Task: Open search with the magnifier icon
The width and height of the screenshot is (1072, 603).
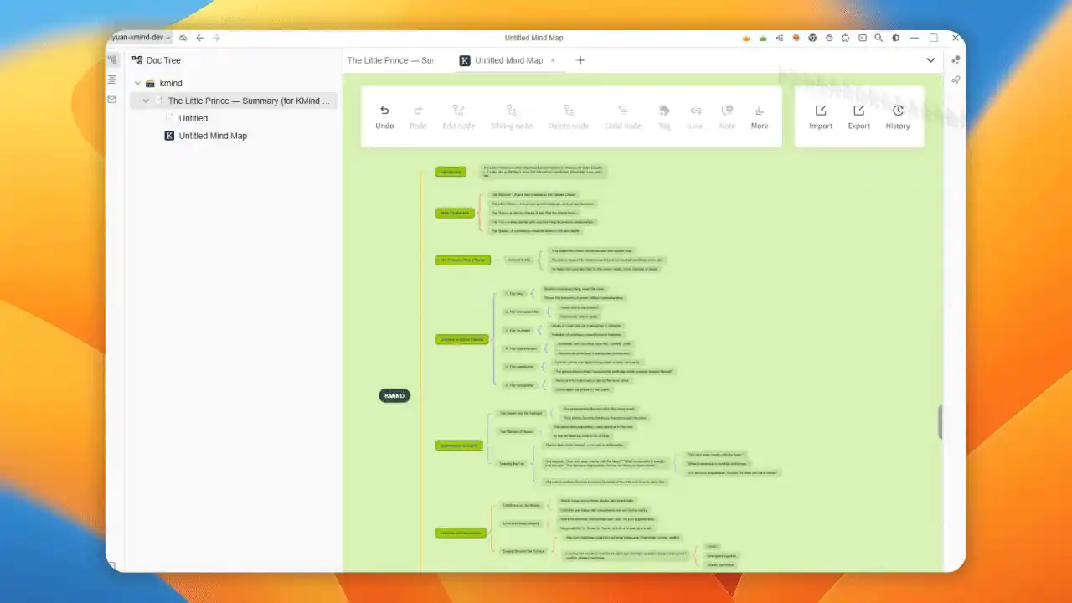Action: pyautogui.click(x=879, y=38)
